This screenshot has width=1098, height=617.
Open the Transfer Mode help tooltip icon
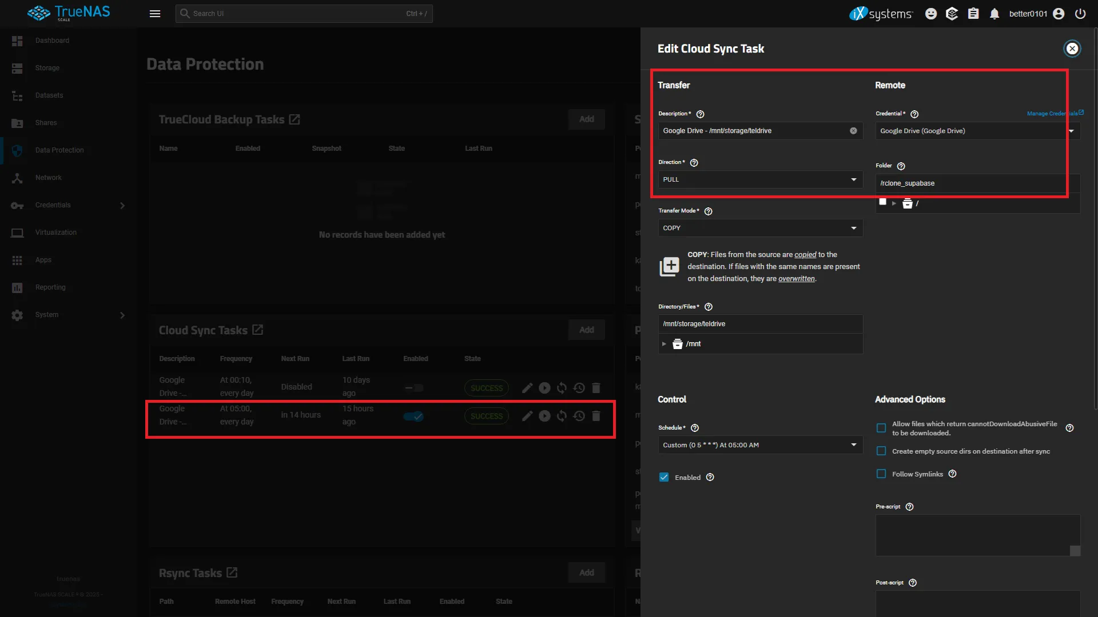click(708, 211)
